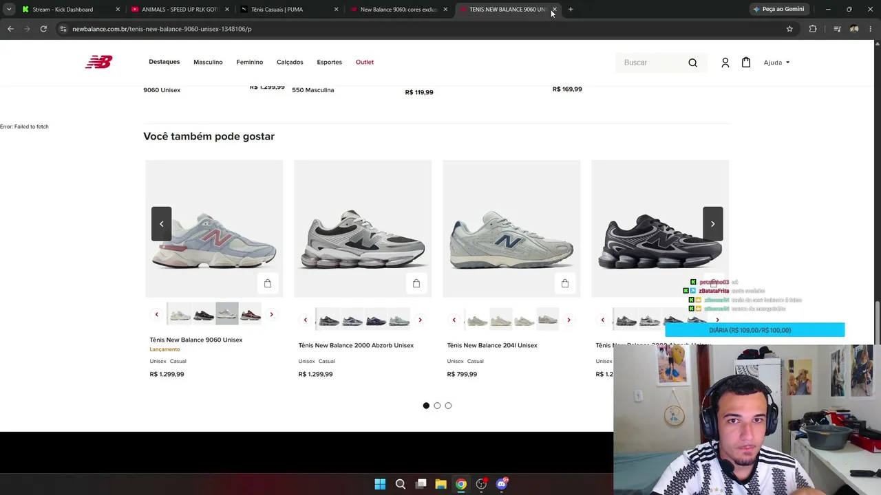The height and width of the screenshot is (495, 881).
Task: Click the Peça ao Gemini button
Action: coord(778,10)
